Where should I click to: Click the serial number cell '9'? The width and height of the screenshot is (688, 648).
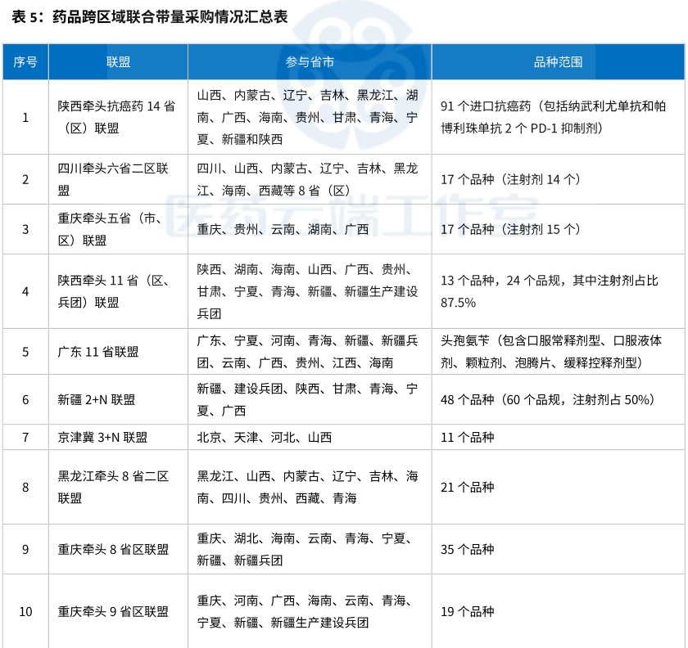[25, 549]
